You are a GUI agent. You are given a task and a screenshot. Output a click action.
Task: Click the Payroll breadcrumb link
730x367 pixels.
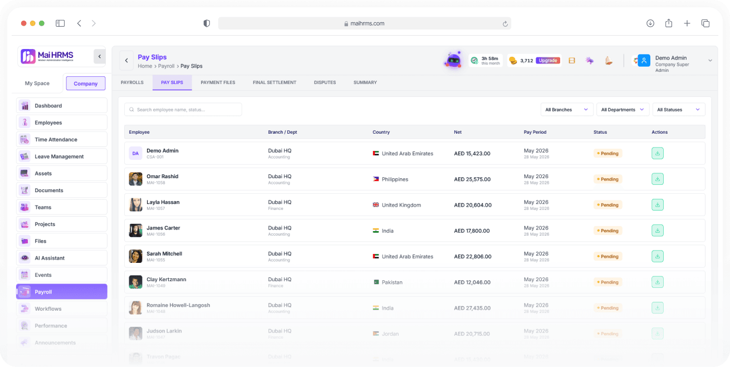(x=166, y=66)
